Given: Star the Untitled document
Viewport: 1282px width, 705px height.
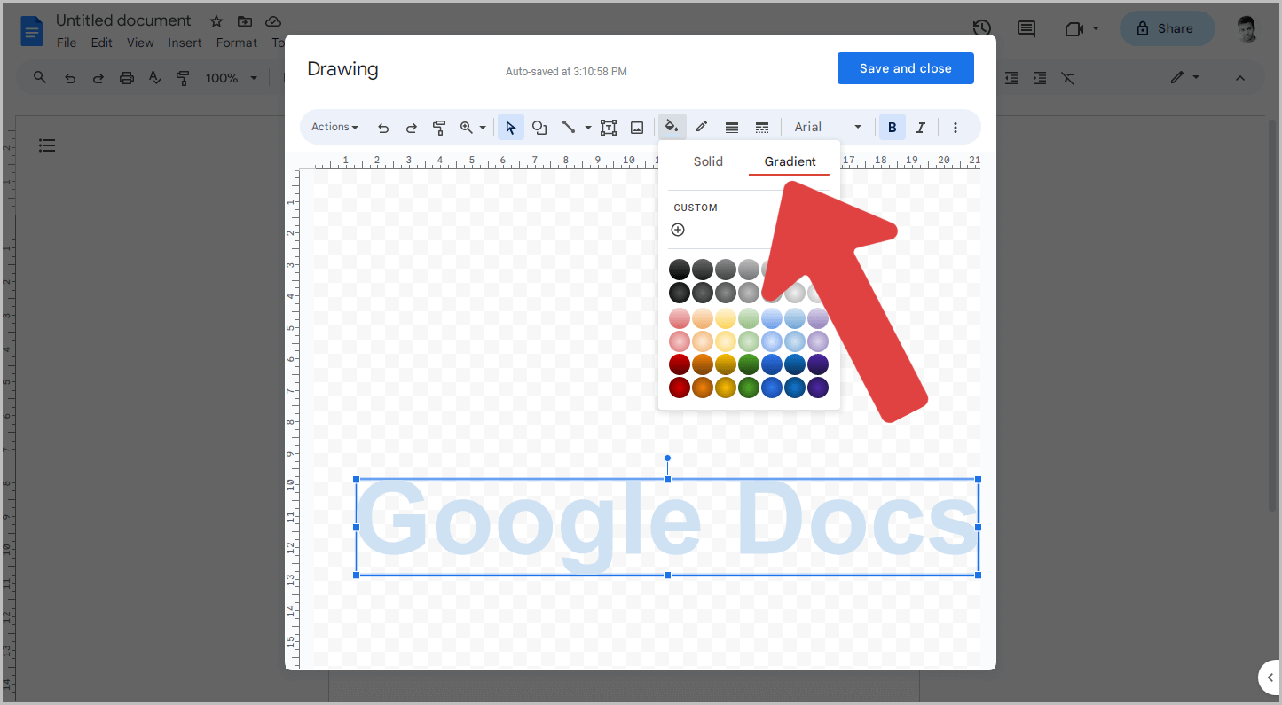Looking at the screenshot, I should [216, 21].
